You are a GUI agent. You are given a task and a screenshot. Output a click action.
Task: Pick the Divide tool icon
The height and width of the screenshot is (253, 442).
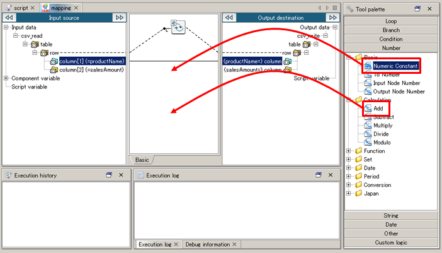tap(368, 134)
